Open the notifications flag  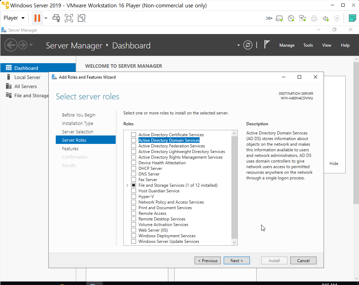(x=267, y=44)
